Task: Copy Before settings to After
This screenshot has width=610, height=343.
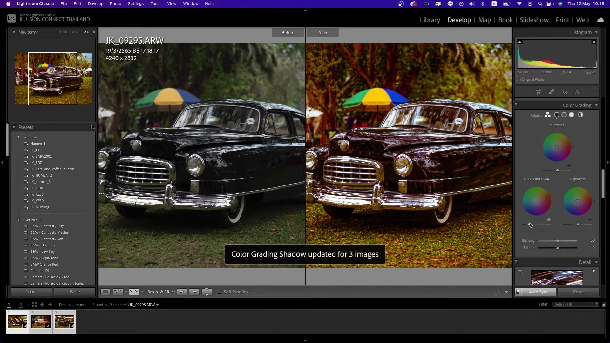Action: coord(182,292)
